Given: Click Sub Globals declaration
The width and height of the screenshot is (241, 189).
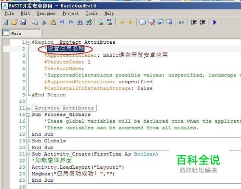Looking at the screenshot, I should (49, 141).
